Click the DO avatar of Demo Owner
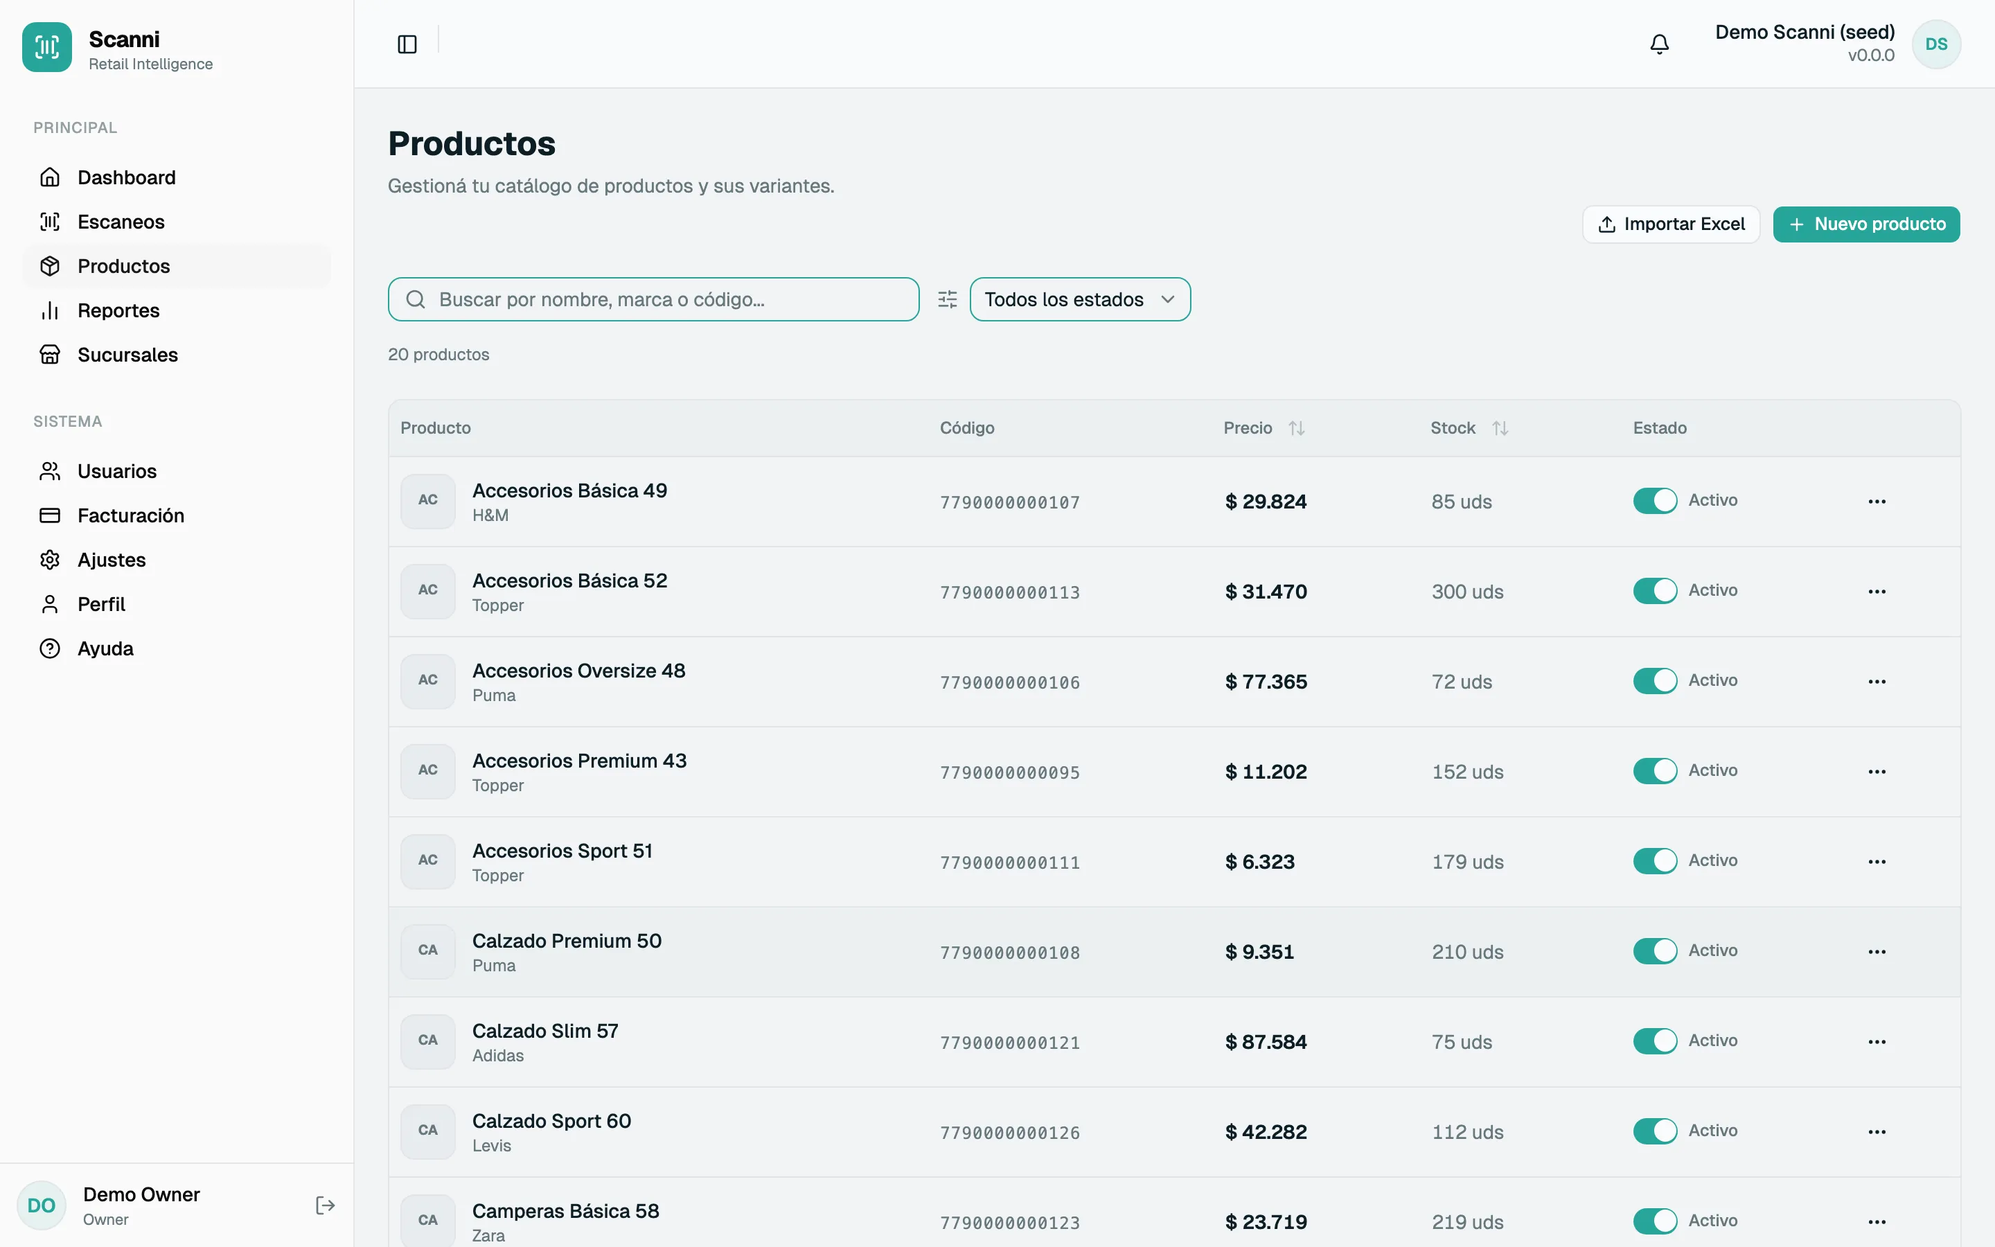Image resolution: width=1995 pixels, height=1247 pixels. (42, 1205)
